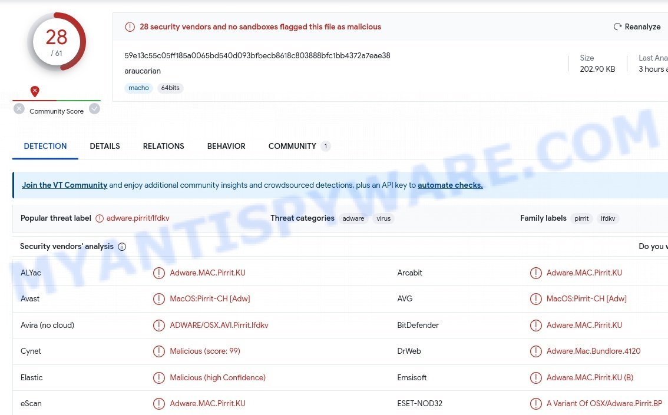Click the Emsisoft detection alert icon
This screenshot has width=668, height=415.
[536, 377]
